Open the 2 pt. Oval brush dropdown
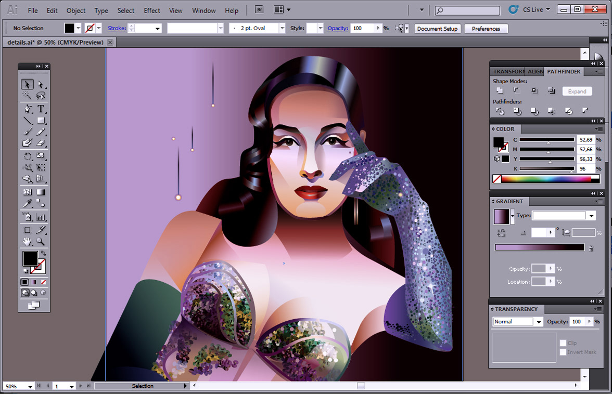The width and height of the screenshot is (612, 394). pyautogui.click(x=282, y=29)
